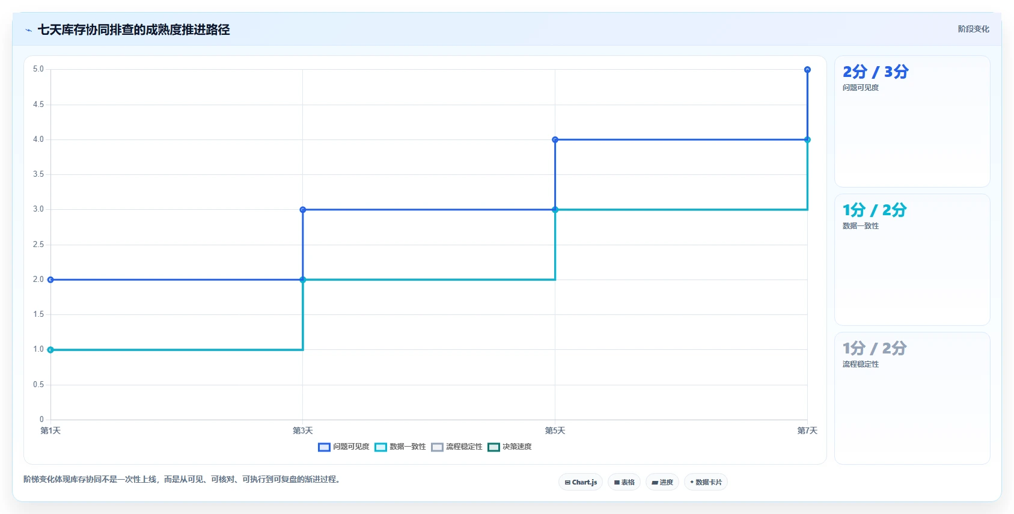The image size is (1014, 514).
Task: Toggle the 问题可见度 legend swatch
Action: [324, 447]
